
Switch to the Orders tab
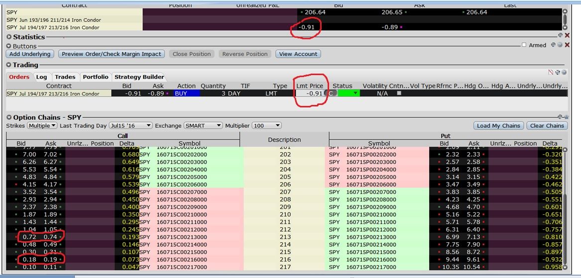pos(19,77)
